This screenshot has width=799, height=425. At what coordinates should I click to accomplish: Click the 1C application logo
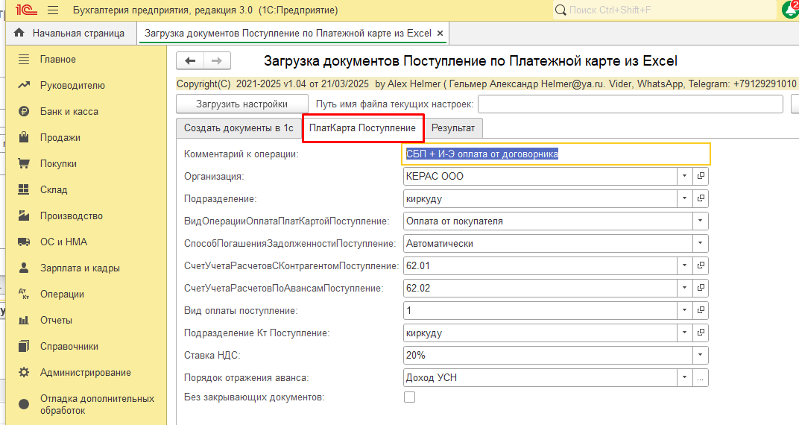(x=26, y=10)
